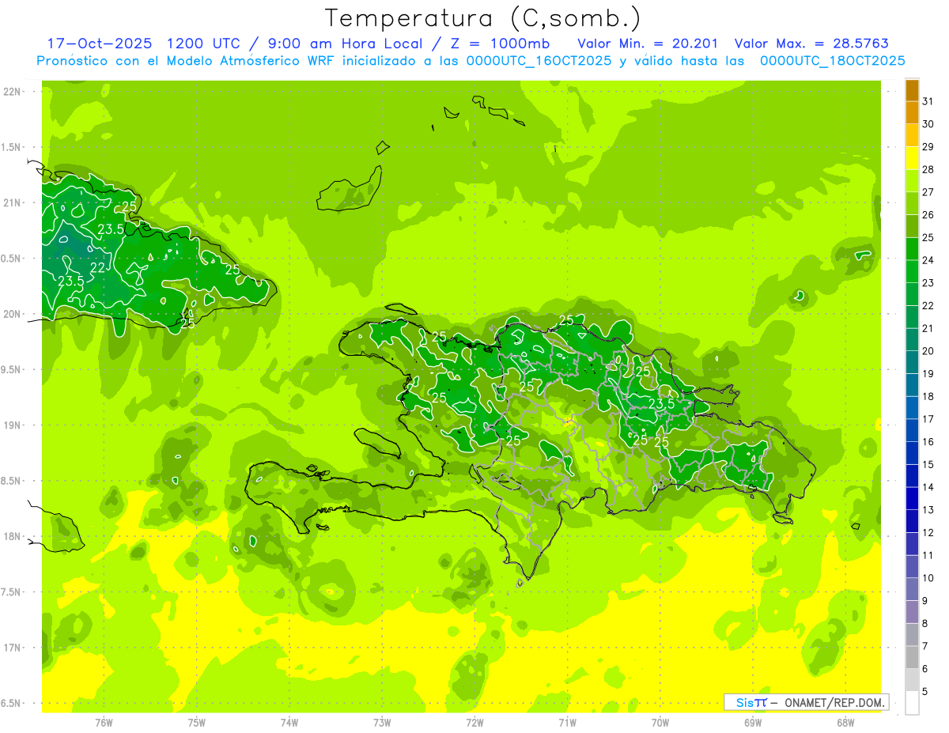Screen dimensions: 949x733
Task: Click the "Valor Min. = 20.201" text
Action: click(648, 43)
